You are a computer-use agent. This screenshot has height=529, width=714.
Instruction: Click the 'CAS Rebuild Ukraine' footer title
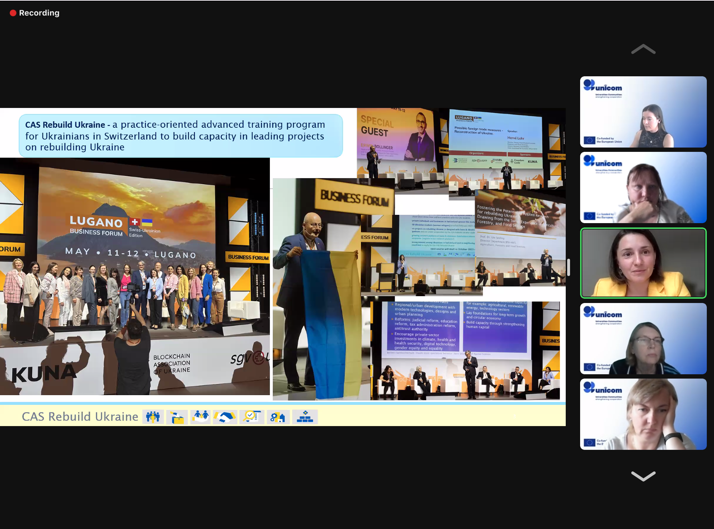pyautogui.click(x=80, y=416)
